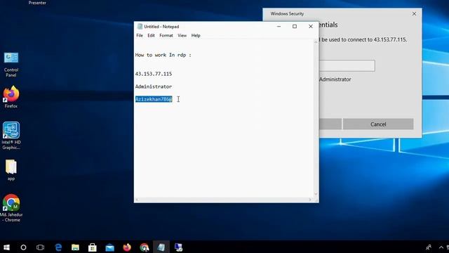Click the password field in Windows Security
This screenshot has height=253, width=449.
click(347, 65)
